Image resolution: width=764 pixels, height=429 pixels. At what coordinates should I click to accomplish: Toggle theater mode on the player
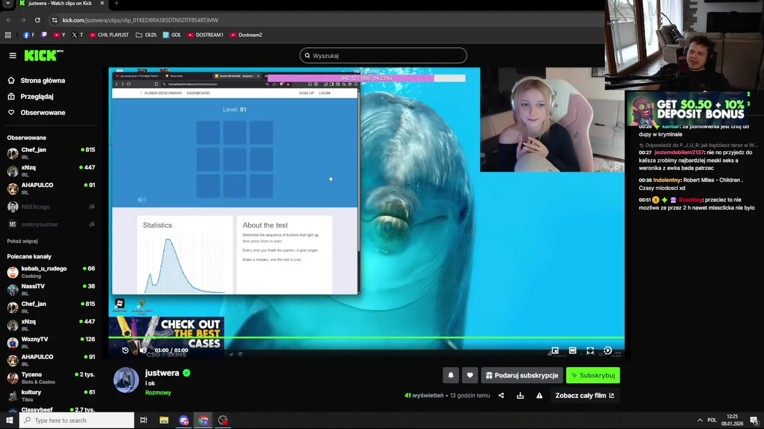coord(572,351)
